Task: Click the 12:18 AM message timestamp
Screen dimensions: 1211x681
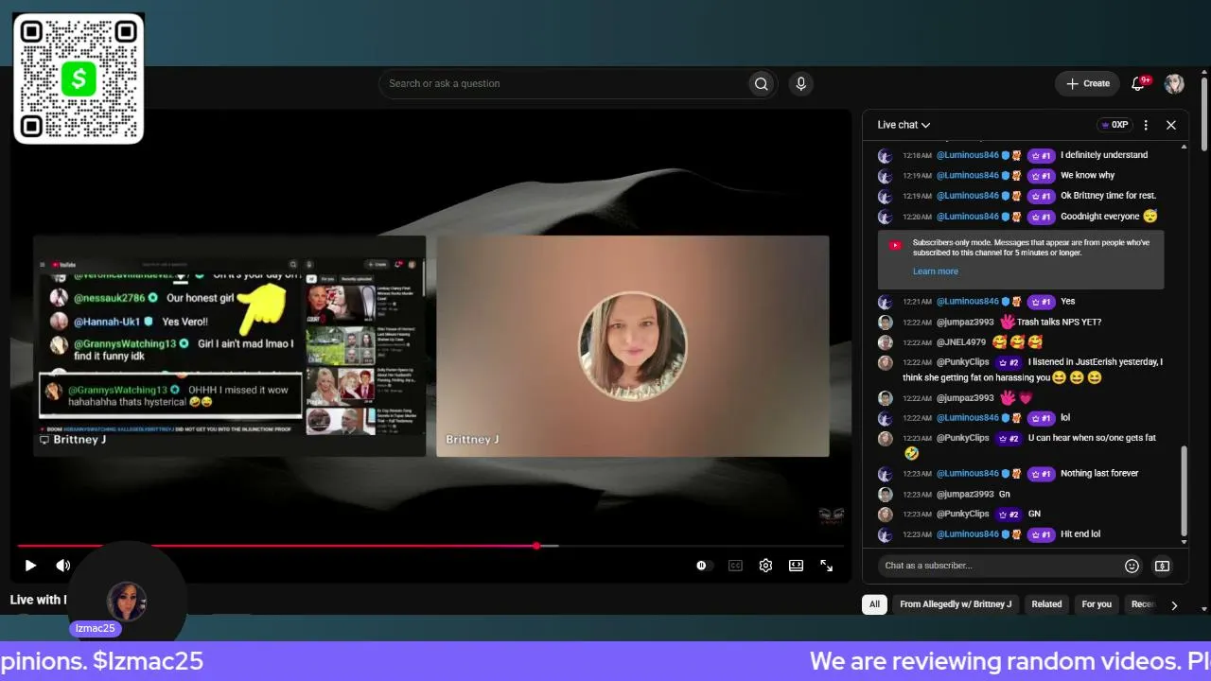Action: pos(917,155)
